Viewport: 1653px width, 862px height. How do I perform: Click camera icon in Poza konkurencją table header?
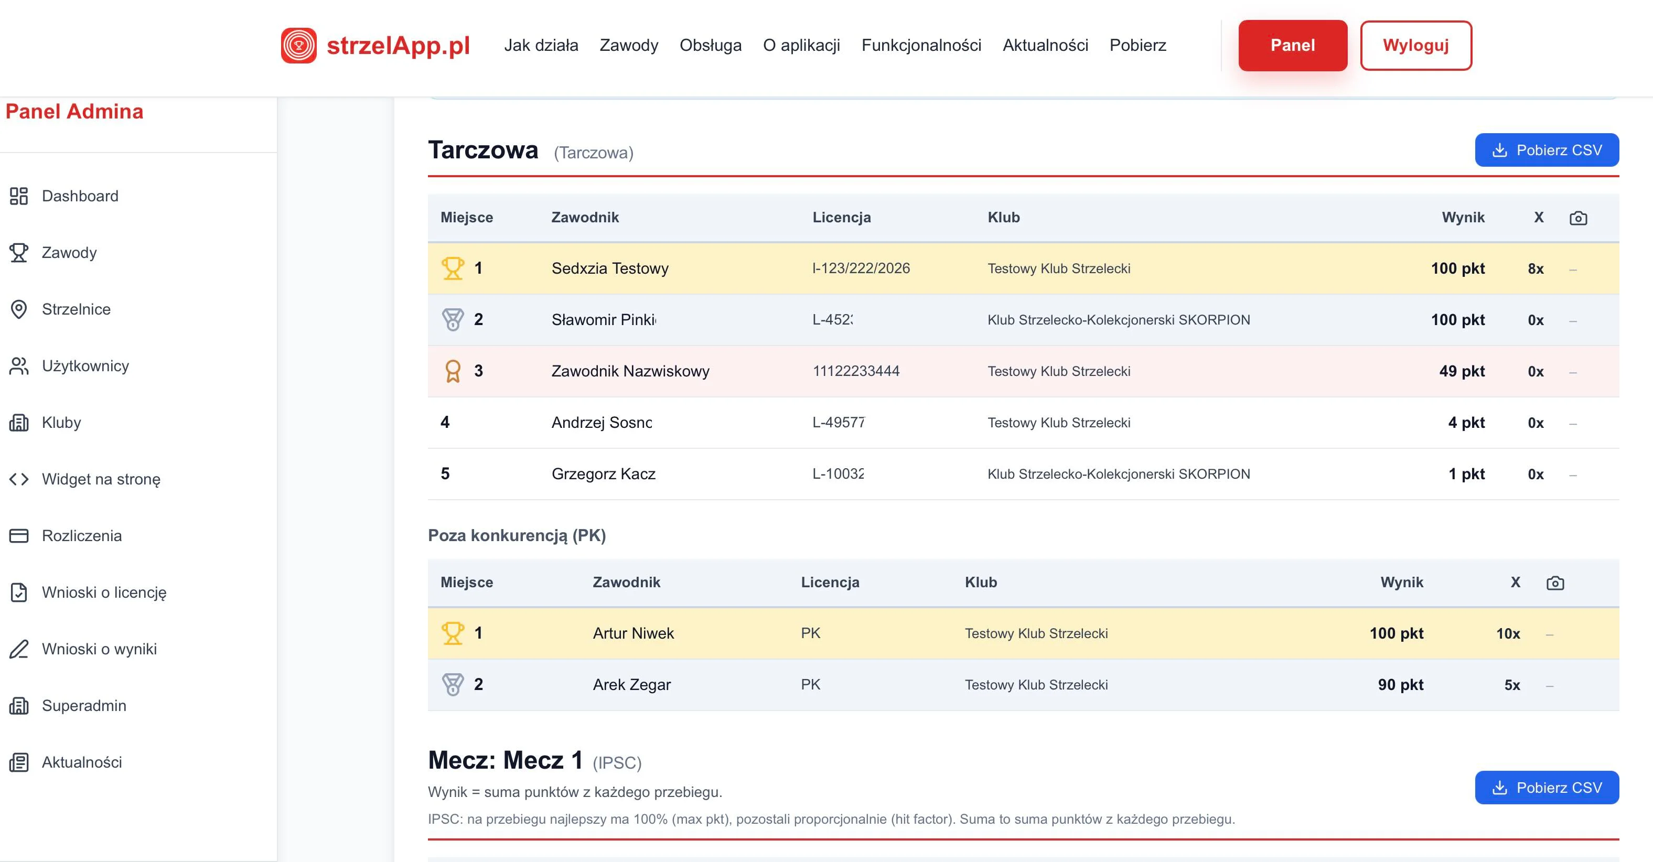pos(1555,583)
